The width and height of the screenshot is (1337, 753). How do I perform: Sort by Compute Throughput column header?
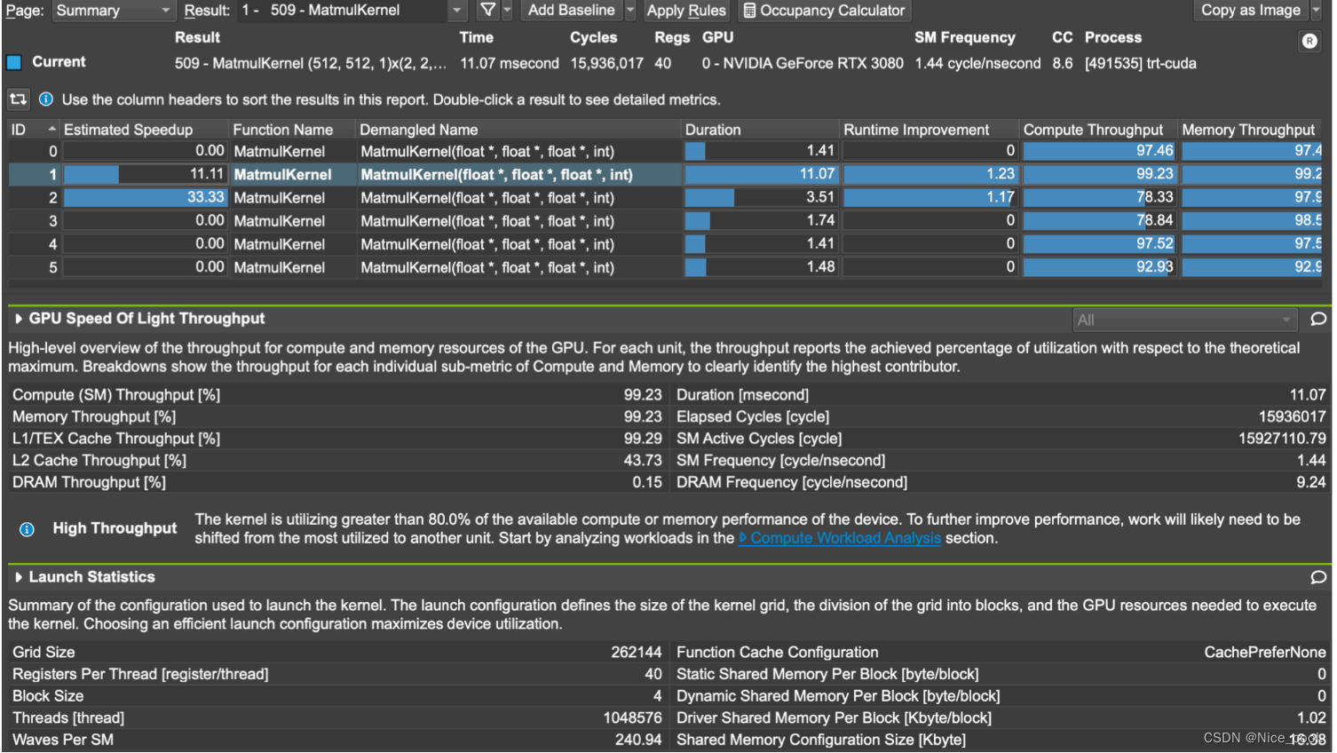[x=1099, y=130]
